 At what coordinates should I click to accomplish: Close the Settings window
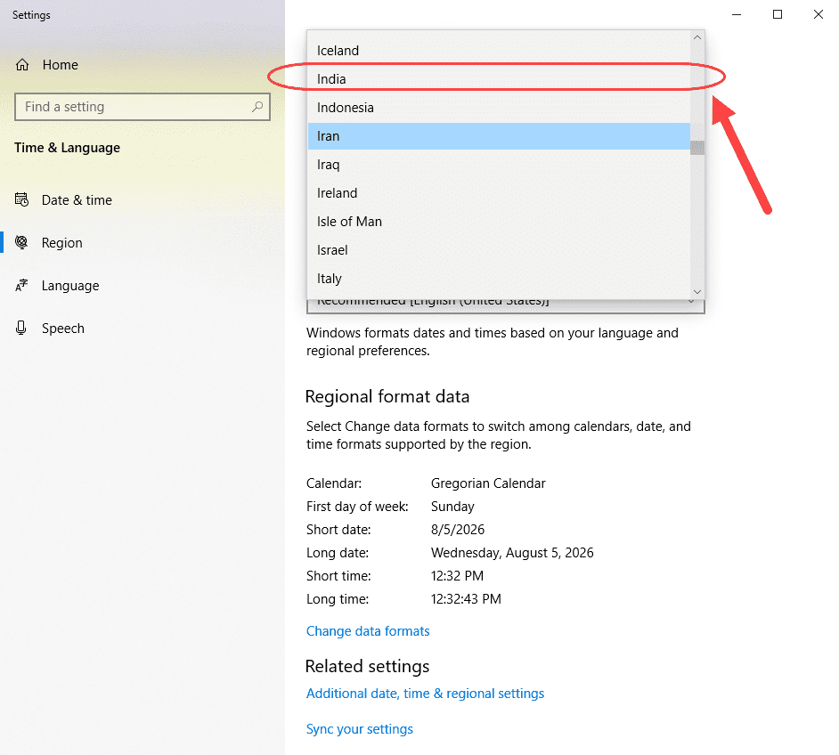click(819, 14)
